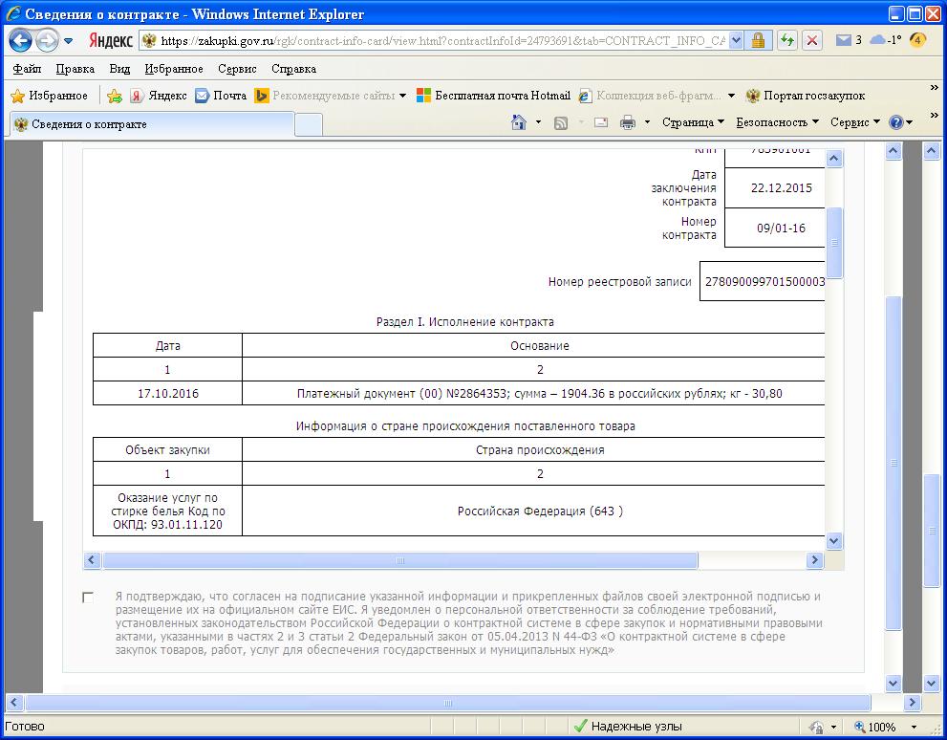Click the up arrow of the contract table scrollbar
The width and height of the screenshot is (947, 740).
click(x=834, y=159)
